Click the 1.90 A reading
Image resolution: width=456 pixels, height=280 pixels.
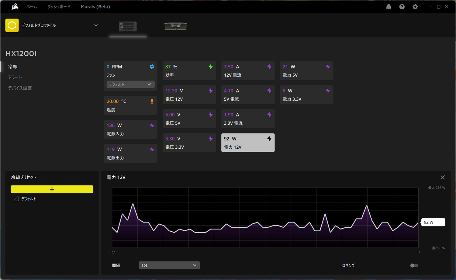[x=232, y=115]
